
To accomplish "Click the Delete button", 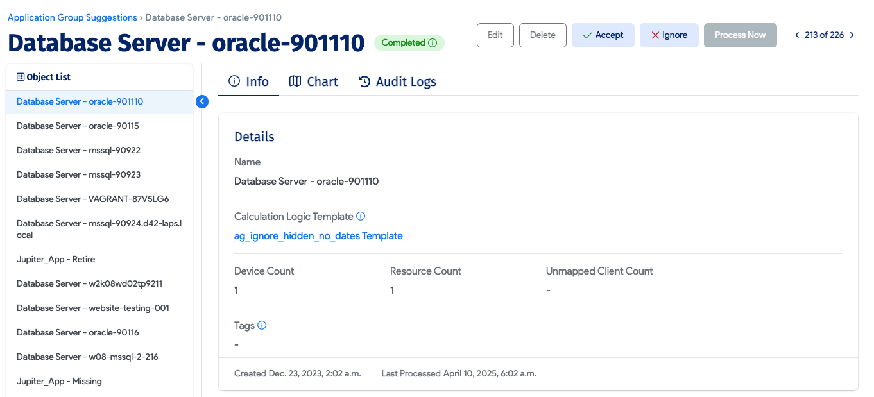I will 542,35.
